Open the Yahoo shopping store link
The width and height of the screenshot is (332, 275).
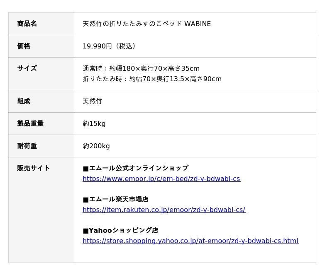click(190, 241)
